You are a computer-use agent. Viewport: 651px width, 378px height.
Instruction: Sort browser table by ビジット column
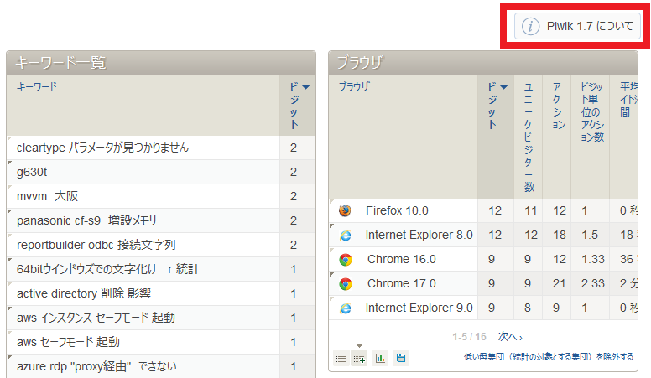(x=495, y=105)
